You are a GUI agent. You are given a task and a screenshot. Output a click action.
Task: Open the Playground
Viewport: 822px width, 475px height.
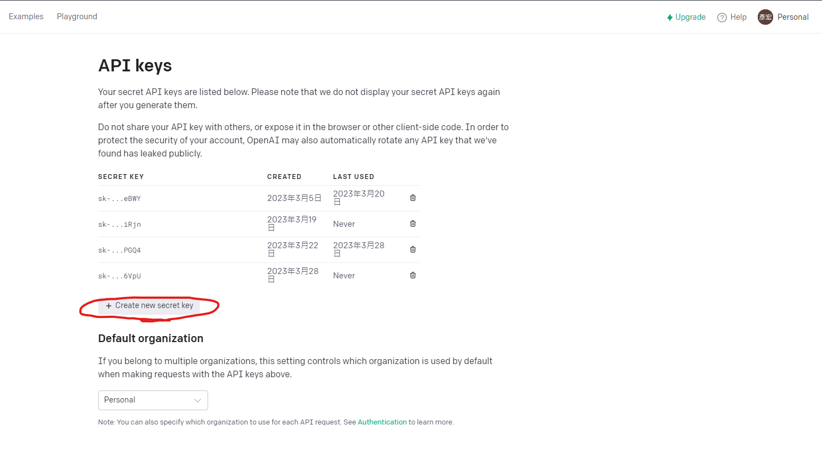[x=76, y=16]
